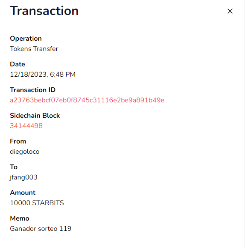Click the 12/18/2023 date text
This screenshot has height=248, width=245.
point(28,75)
